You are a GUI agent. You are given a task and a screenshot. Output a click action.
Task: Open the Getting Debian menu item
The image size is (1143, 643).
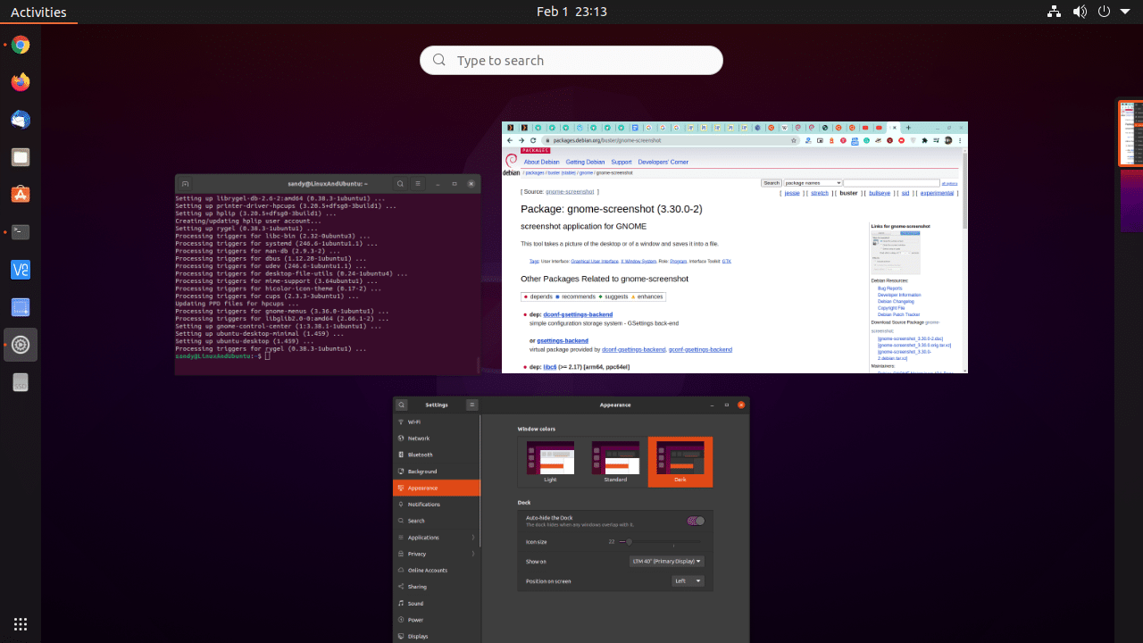pyautogui.click(x=585, y=162)
